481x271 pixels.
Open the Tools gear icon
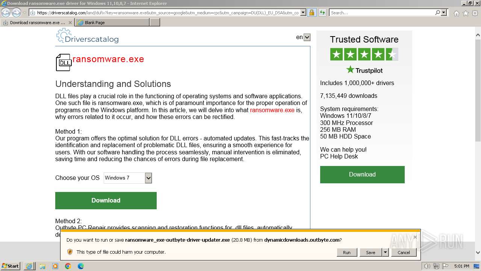click(x=475, y=13)
